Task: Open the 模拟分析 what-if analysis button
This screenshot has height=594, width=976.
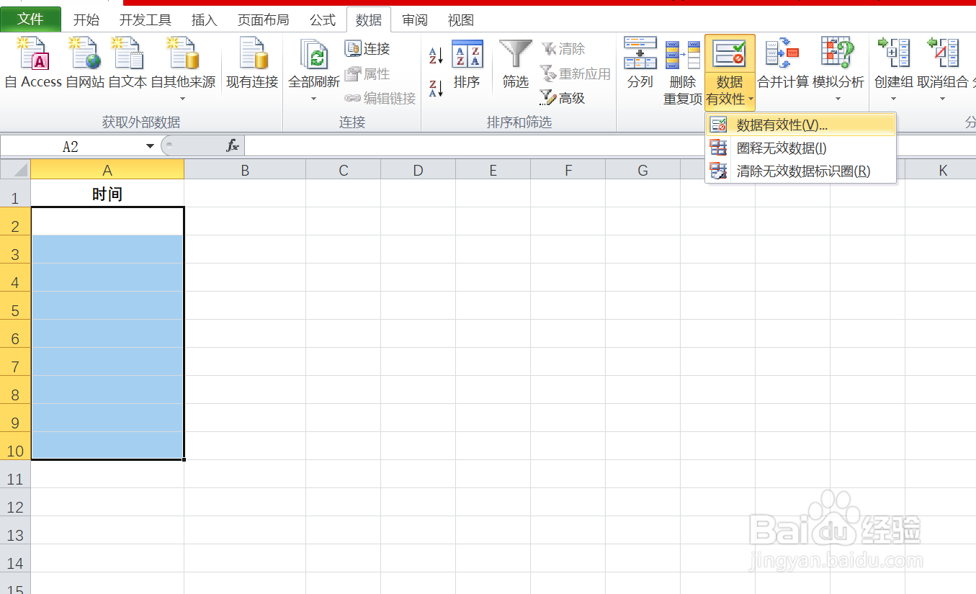Action: pos(838,68)
